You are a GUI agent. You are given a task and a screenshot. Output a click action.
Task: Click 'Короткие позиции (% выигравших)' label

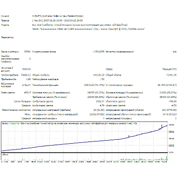(51, 93)
